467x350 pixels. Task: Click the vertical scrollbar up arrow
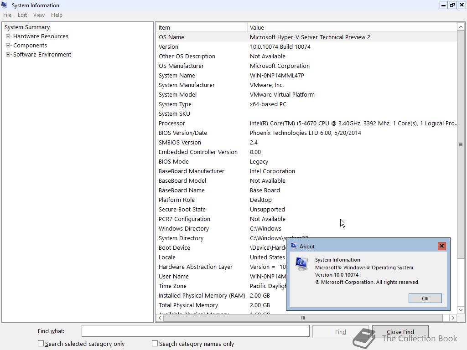coord(461,27)
